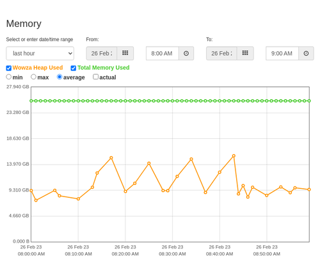This screenshot has height=258, width=320.
Task: Click the 08:20:00 AM x-axis label
Action: click(125, 254)
